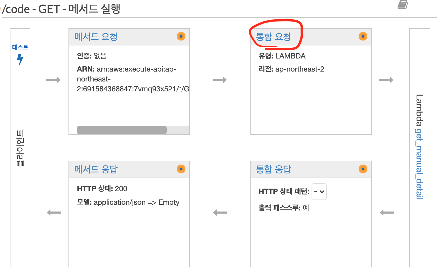Open the 메서드 요청 settings title
437x270 pixels.
(x=96, y=37)
